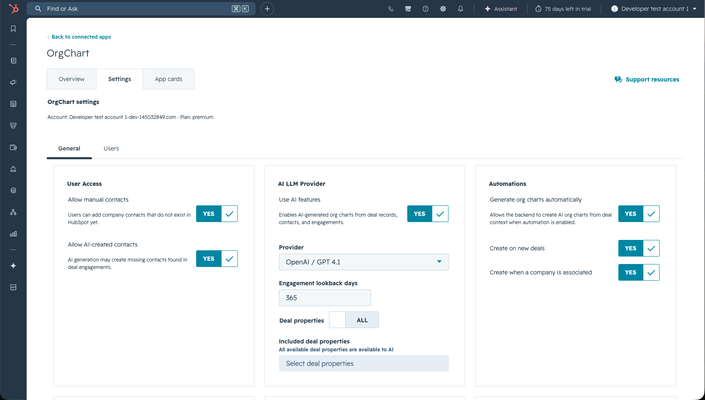Toggle Use AI features switch
705x400 pixels.
tap(428, 214)
